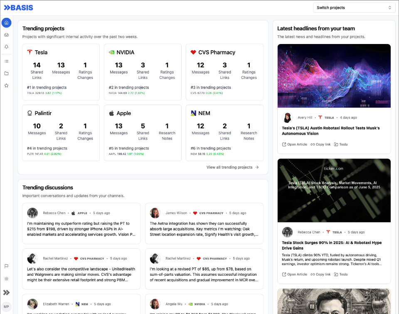Open the tickeron Tesla stock analysis image
This screenshot has height=314, width=399.
[334, 190]
